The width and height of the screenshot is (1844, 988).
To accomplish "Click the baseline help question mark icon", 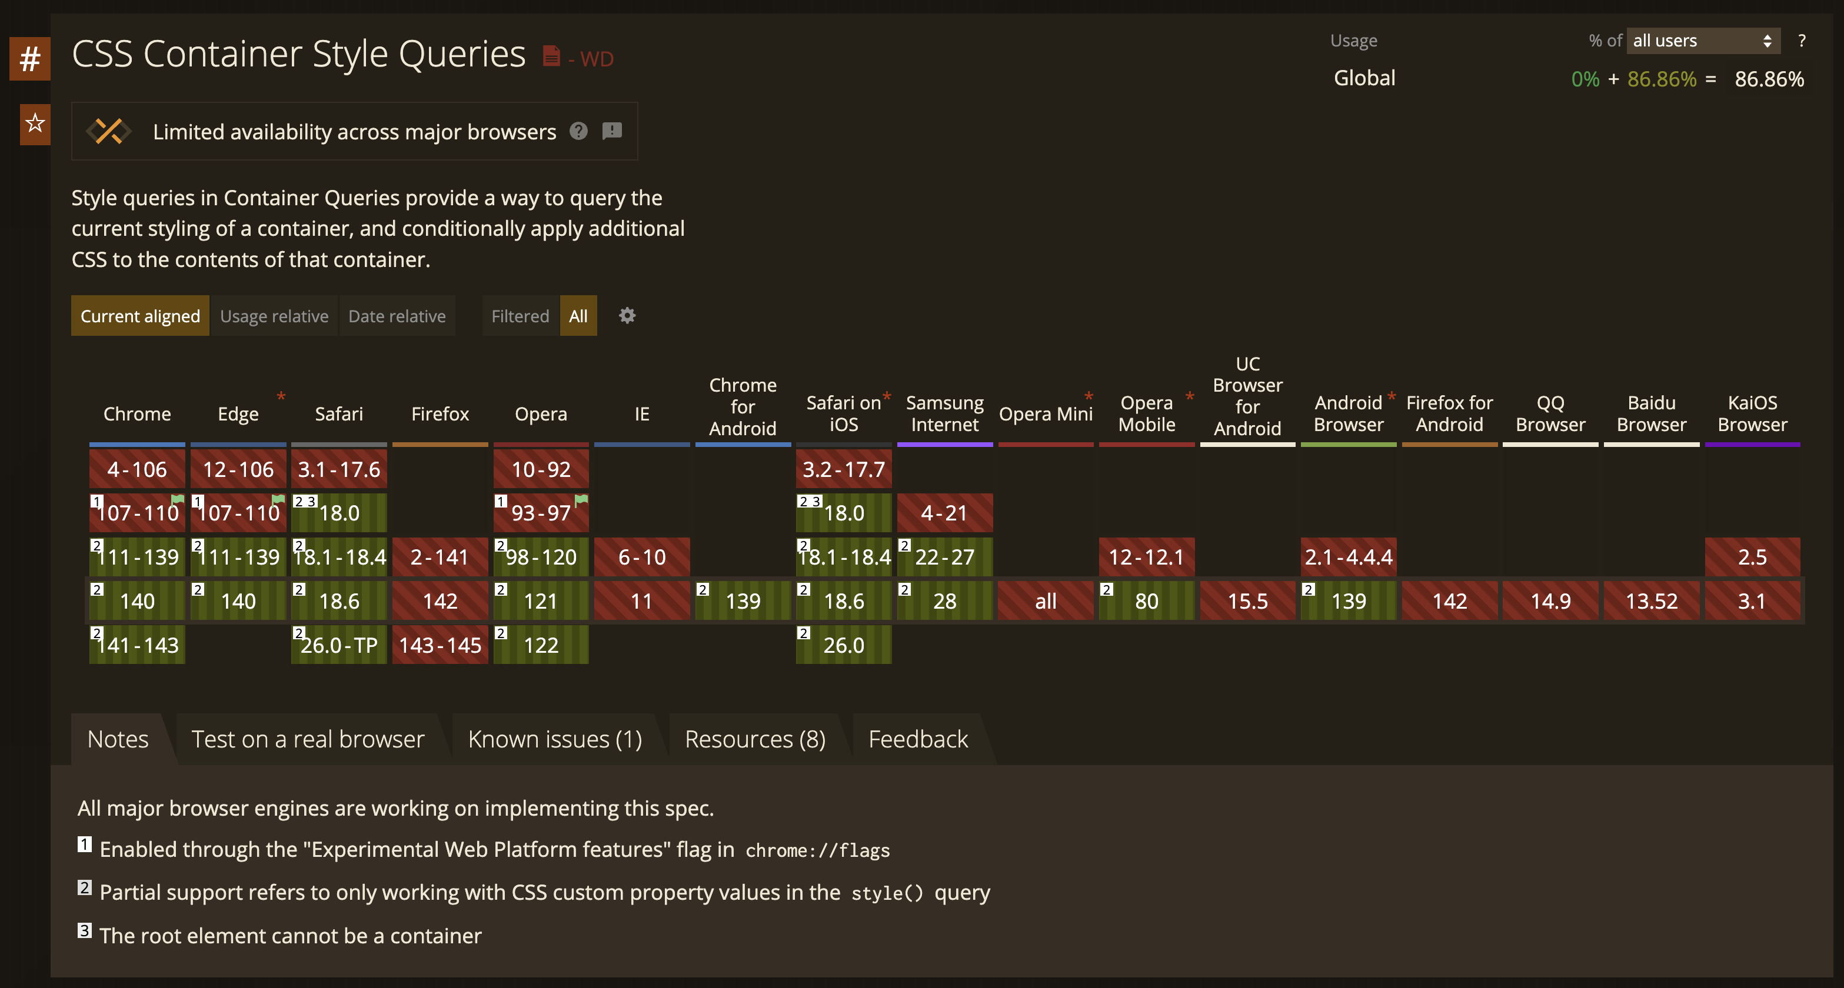I will coord(578,131).
